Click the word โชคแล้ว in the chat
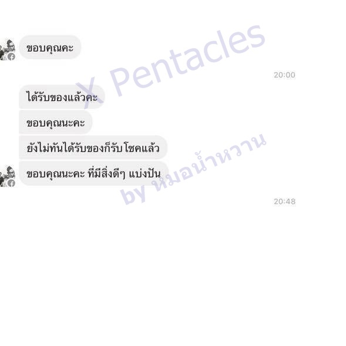 coord(142,148)
